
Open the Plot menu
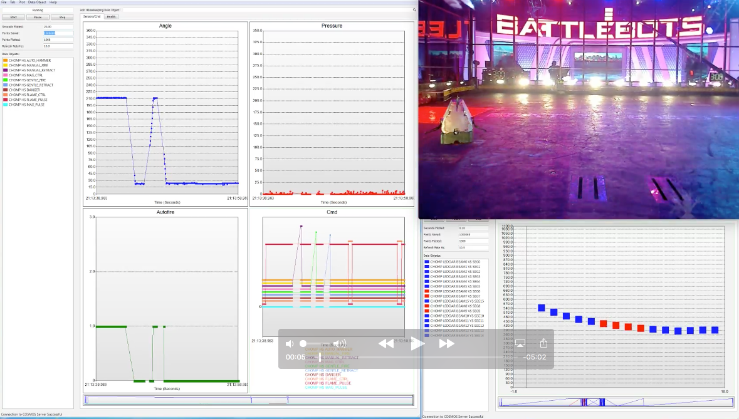coord(22,3)
